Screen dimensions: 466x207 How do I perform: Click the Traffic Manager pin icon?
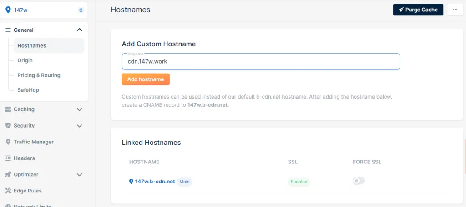click(8, 142)
